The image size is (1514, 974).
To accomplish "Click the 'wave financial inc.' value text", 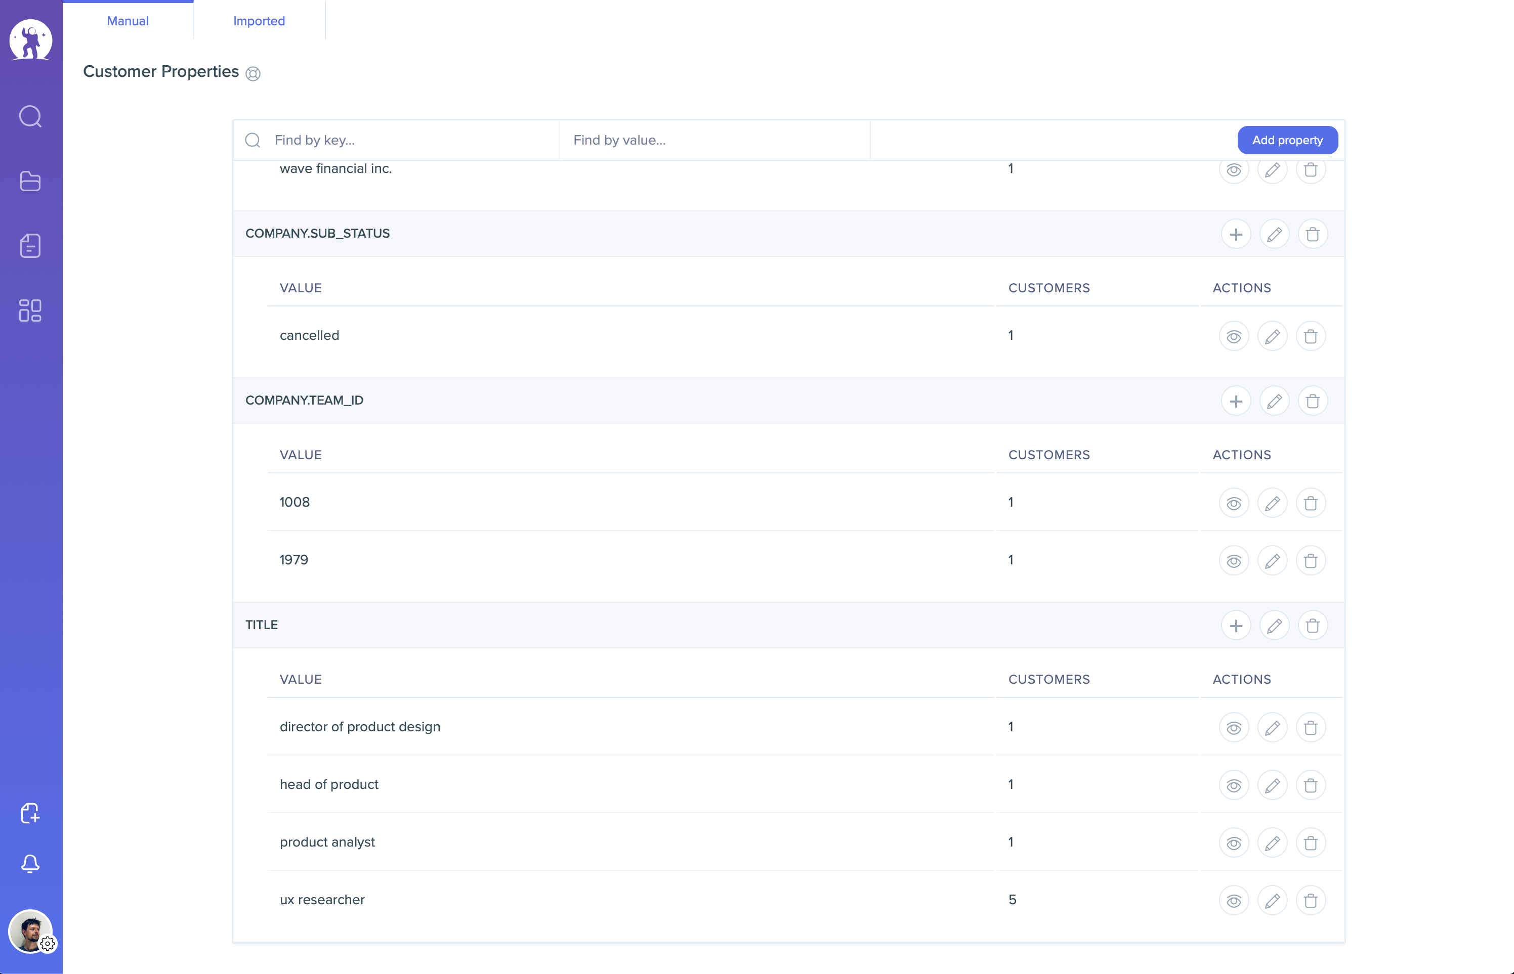I will click(336, 168).
